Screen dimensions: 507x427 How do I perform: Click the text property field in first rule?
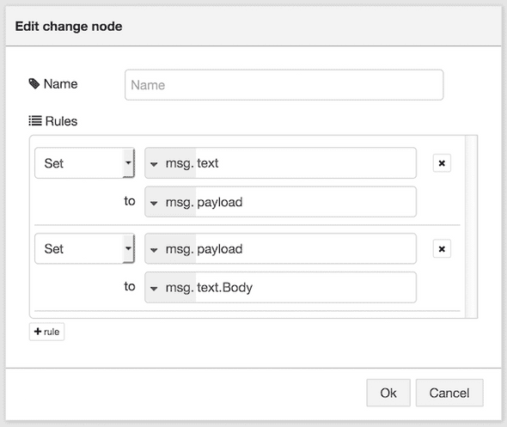(306, 163)
